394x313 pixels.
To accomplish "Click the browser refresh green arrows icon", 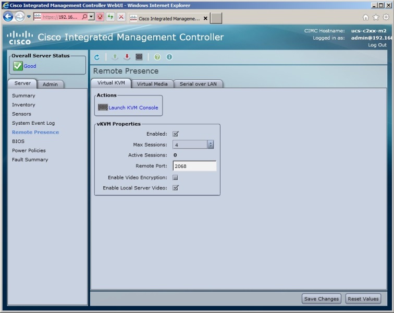I will point(110,17).
